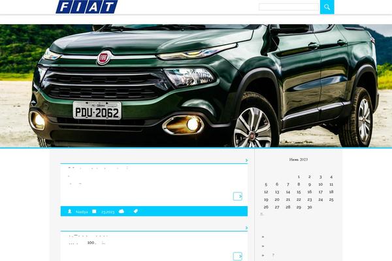Viewport: 392px width, 261px height.
Task: Select day 1 in the calendar
Action: (x=299, y=177)
